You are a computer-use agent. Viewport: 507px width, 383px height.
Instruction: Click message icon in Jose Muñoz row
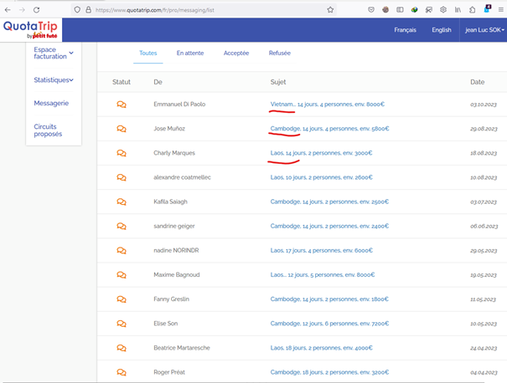[x=122, y=129]
